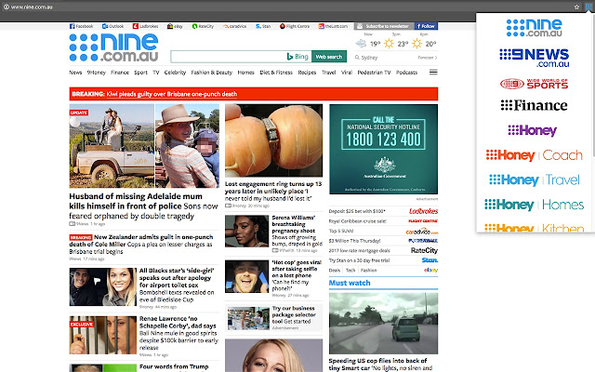The height and width of the screenshot is (372, 595).
Task: Click the Nine extension grid icon in browser toolbar
Action: coord(588,7)
